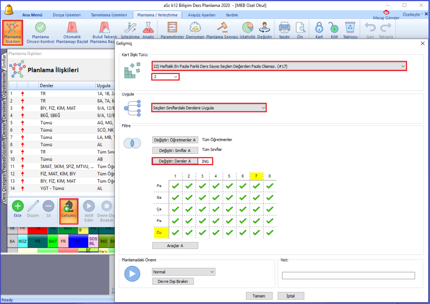This screenshot has width=430, height=304.
Task: Open the Kart İlişki Türü dropdown
Action: click(x=279, y=66)
